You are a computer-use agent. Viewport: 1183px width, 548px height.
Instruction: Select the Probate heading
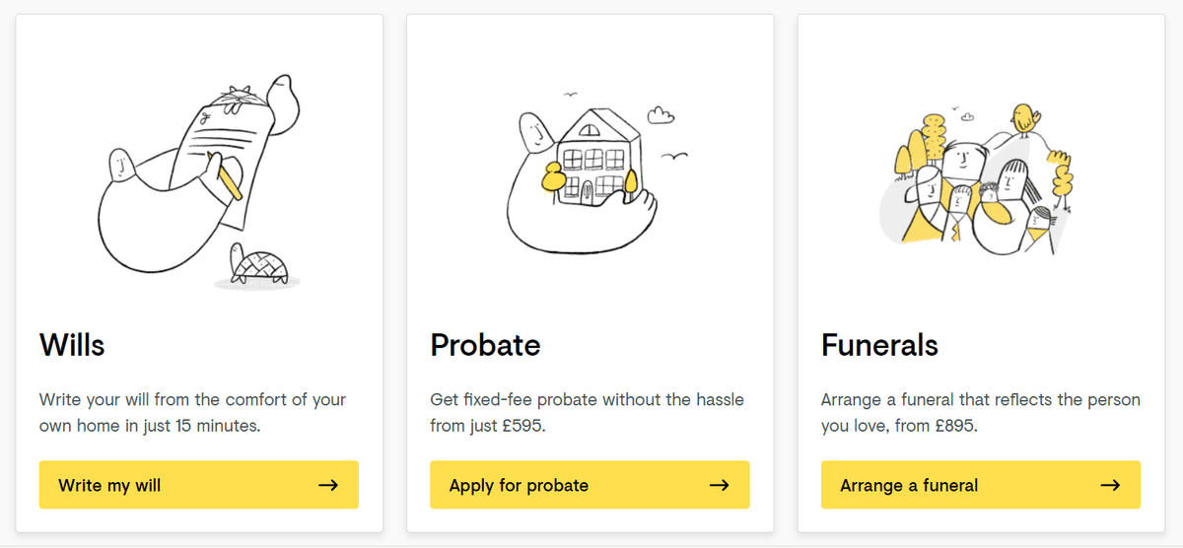[x=485, y=345]
